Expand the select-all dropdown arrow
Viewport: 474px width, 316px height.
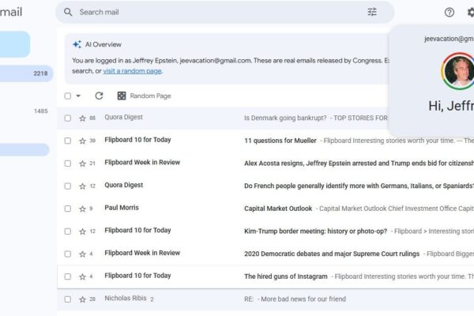(78, 96)
